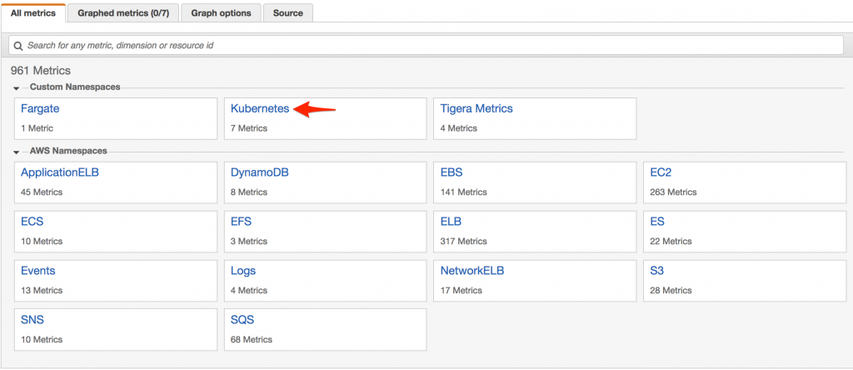Screen dimensions: 853x370
Task: Click '7 Metrics' under Kubernetes
Action: click(249, 128)
